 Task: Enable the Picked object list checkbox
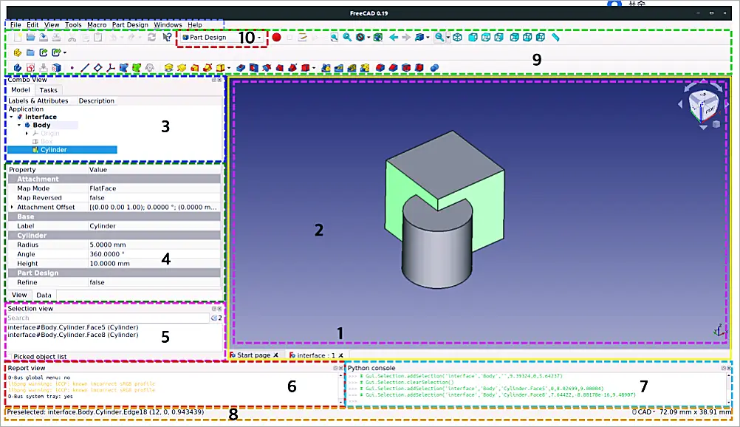(x=10, y=357)
